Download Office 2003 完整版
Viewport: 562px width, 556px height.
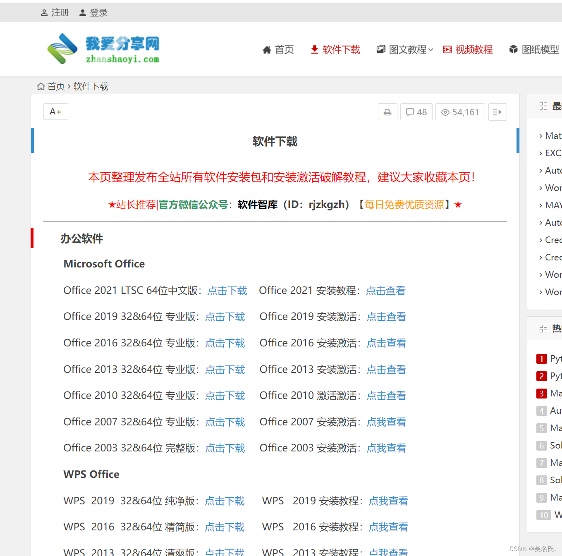click(x=225, y=448)
